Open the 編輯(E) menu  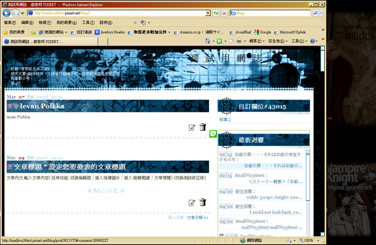27,23
